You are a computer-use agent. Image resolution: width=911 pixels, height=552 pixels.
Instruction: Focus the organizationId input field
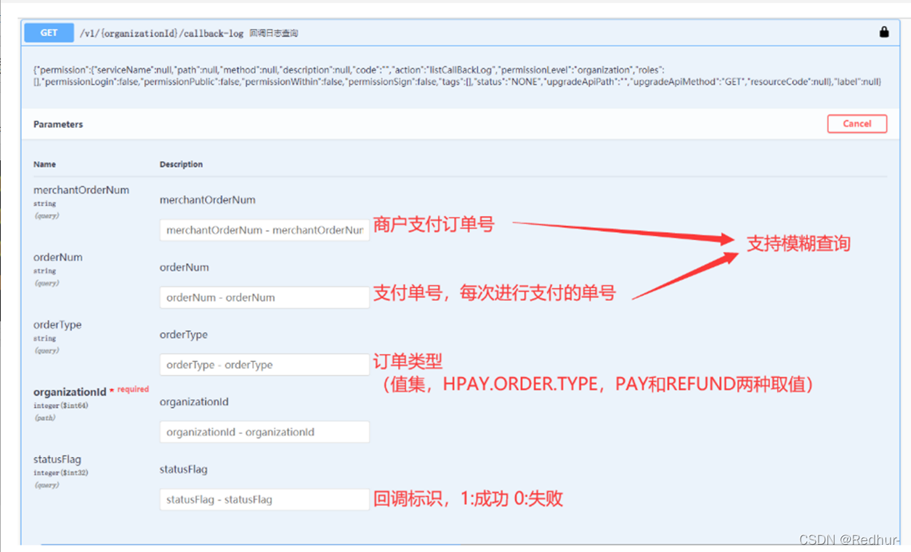pyautogui.click(x=264, y=432)
